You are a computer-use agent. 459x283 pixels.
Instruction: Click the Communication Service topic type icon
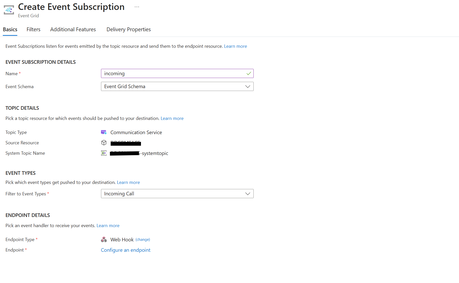(x=104, y=132)
